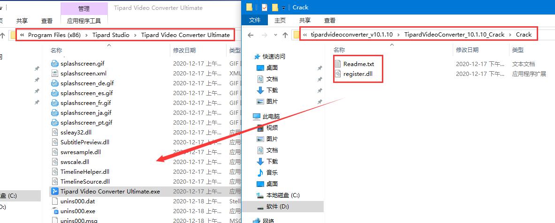Sort Crack window by 名称 column
Screen dimensions: 555x223
coord(339,50)
